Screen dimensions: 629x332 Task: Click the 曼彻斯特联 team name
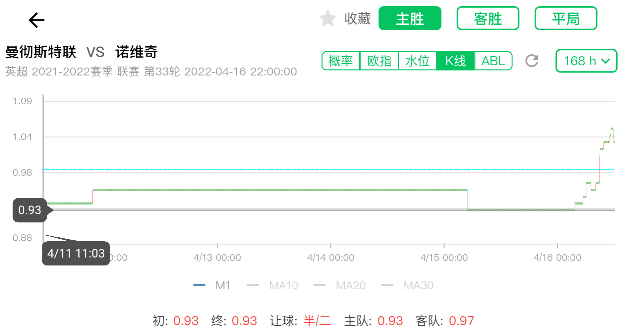41,52
